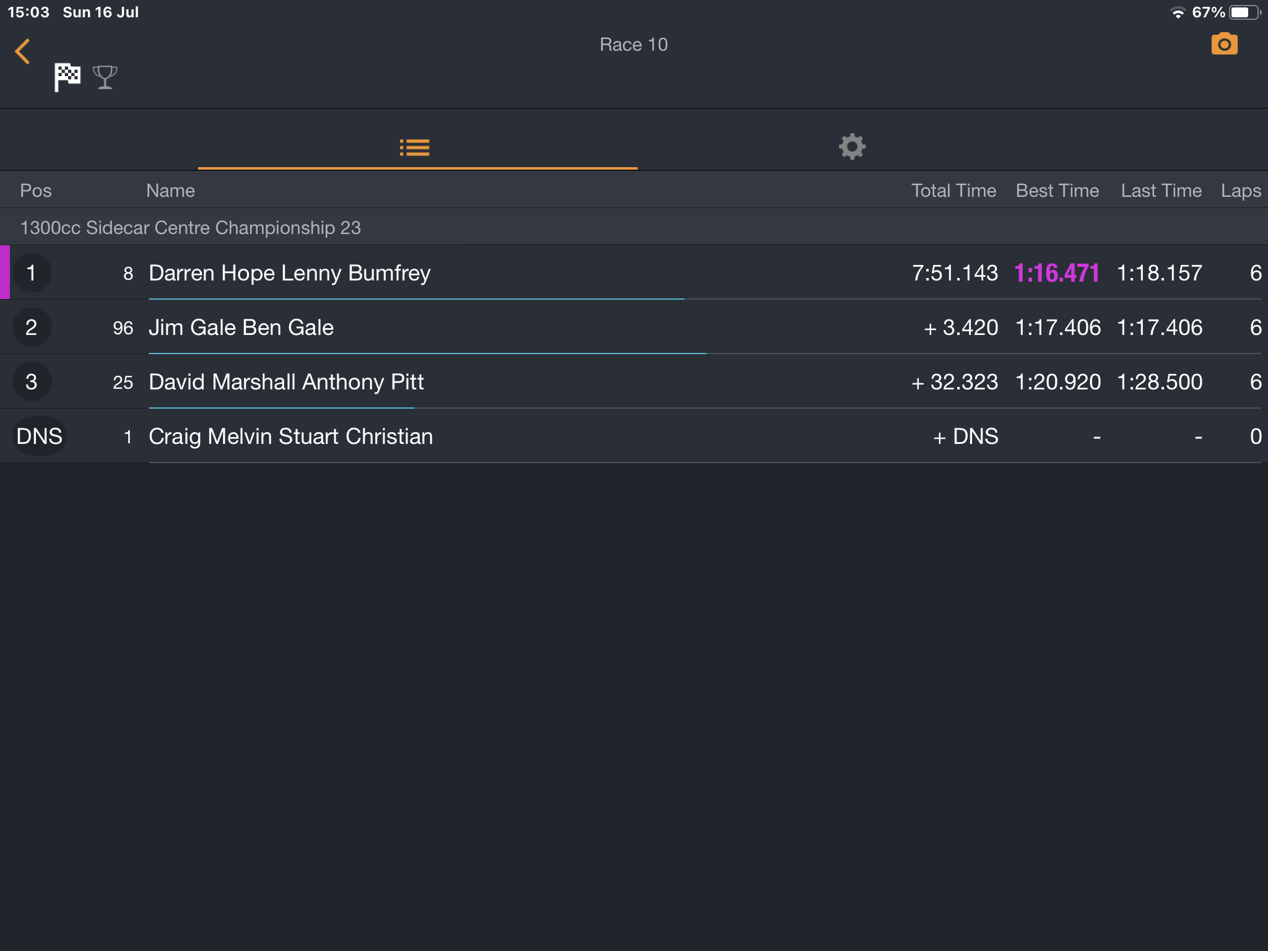
Task: Open the trophy standings icon
Action: pyautogui.click(x=105, y=77)
